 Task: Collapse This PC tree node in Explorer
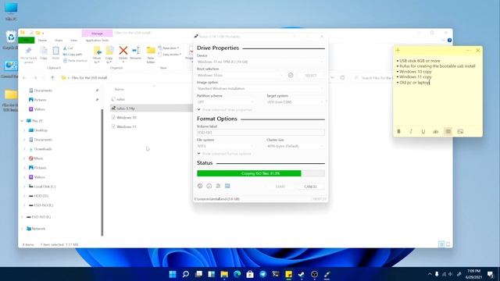coord(22,121)
